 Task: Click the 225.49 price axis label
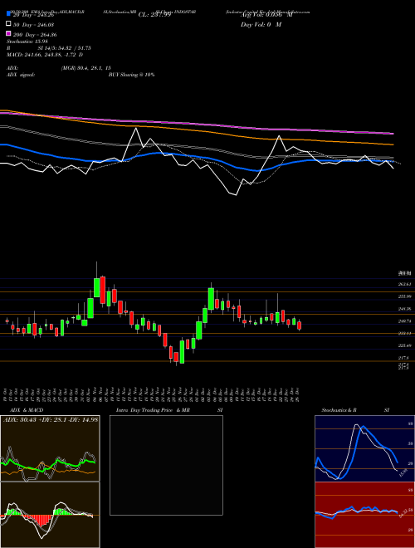[404, 345]
